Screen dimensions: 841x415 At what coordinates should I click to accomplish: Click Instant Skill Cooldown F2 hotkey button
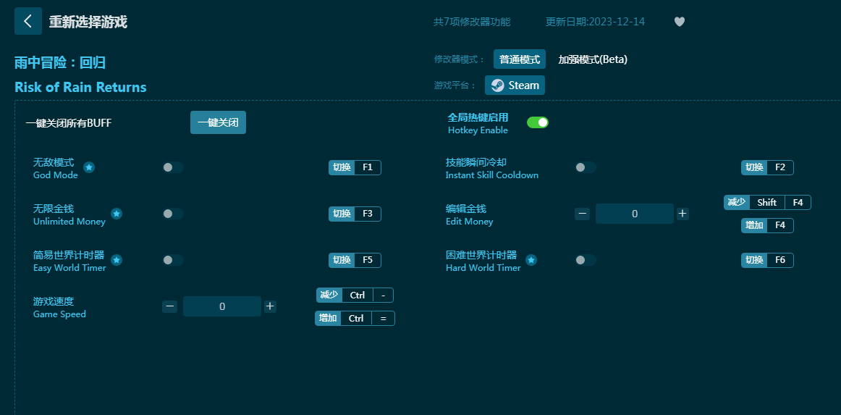coord(767,167)
